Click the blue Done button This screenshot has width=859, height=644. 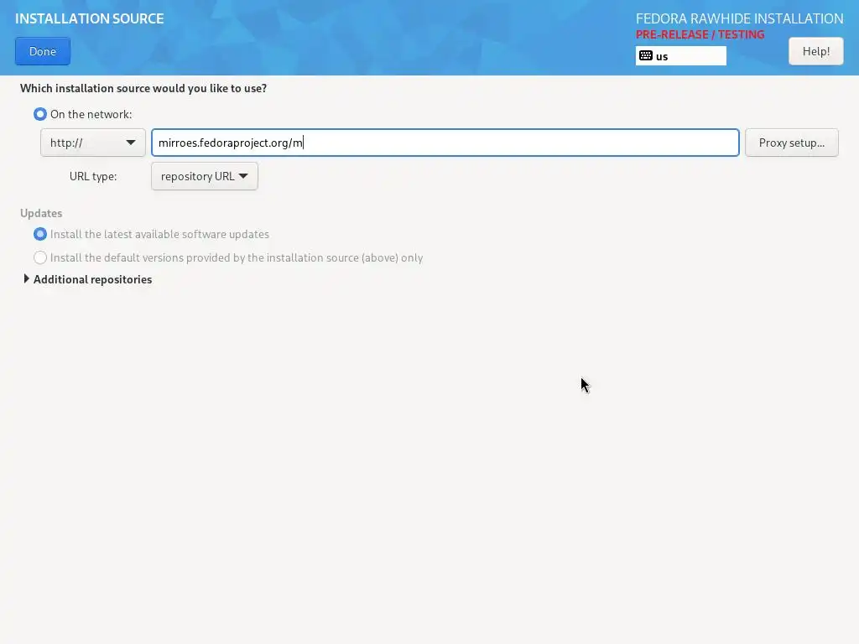(43, 51)
